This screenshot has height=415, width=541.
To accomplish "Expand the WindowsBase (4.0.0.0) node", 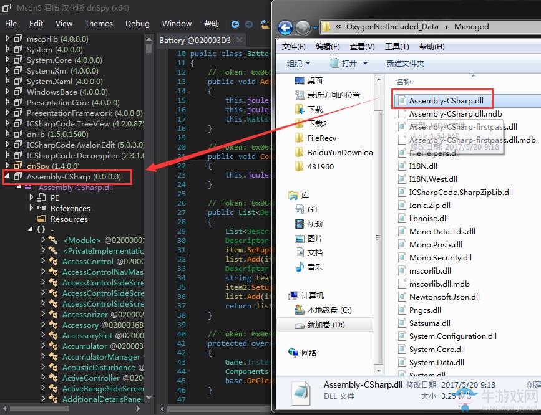I will (7, 92).
